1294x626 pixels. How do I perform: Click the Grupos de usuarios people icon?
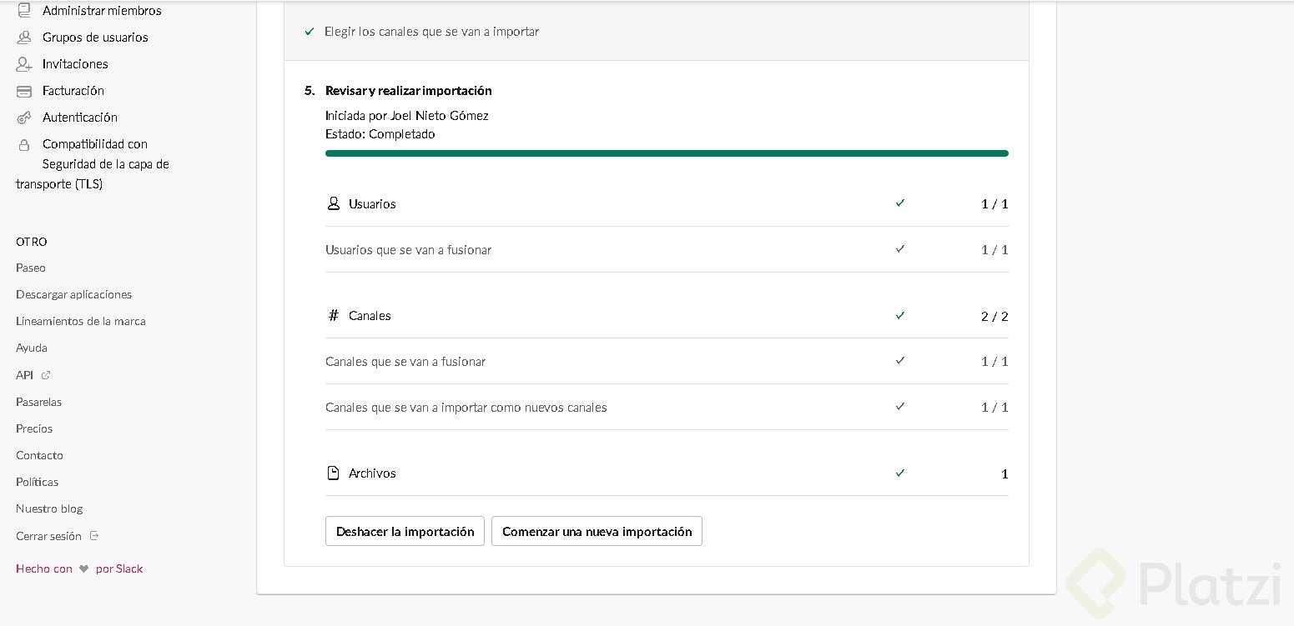pyautogui.click(x=24, y=38)
